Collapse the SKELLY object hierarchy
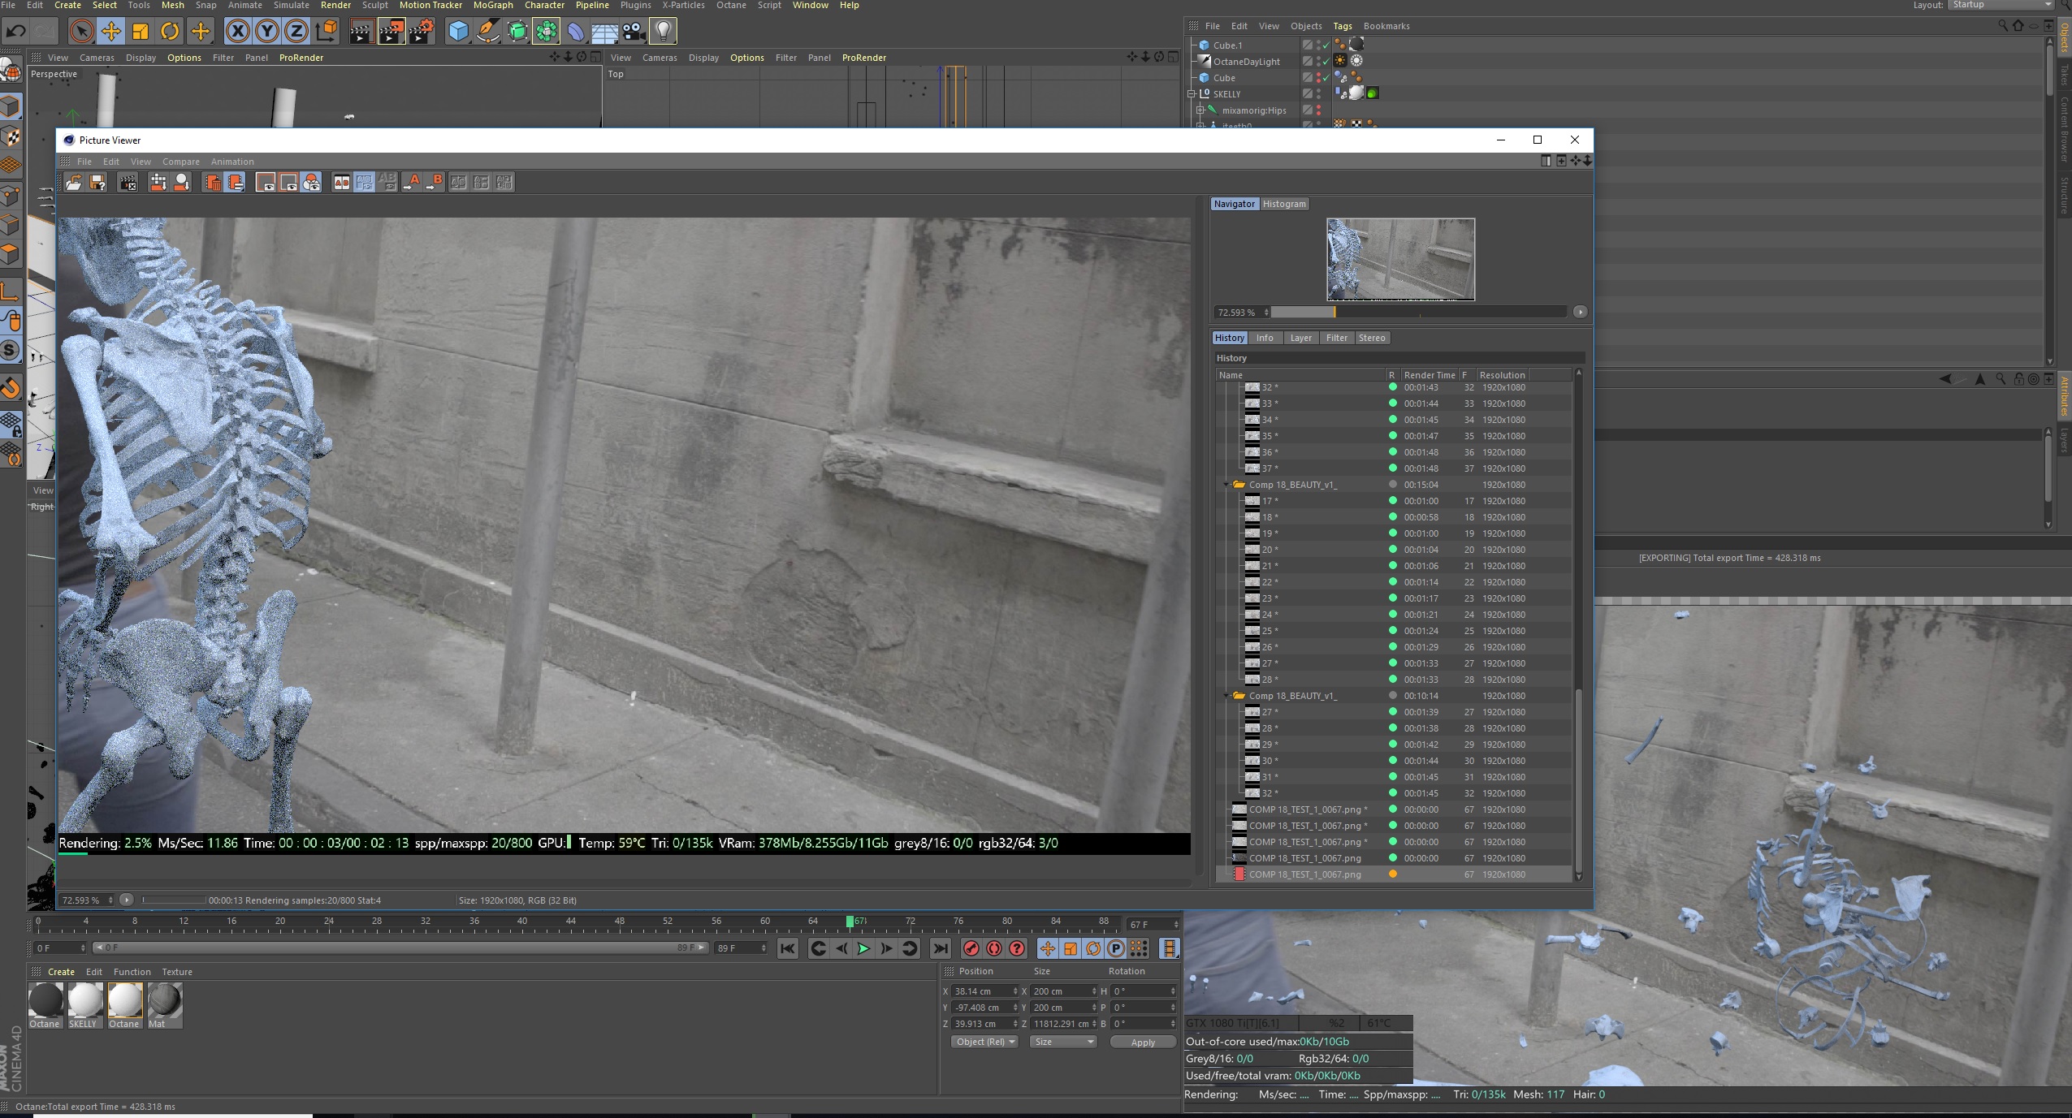The image size is (2072, 1118). [x=1192, y=94]
